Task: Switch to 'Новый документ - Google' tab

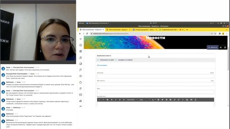Action: (144, 29)
